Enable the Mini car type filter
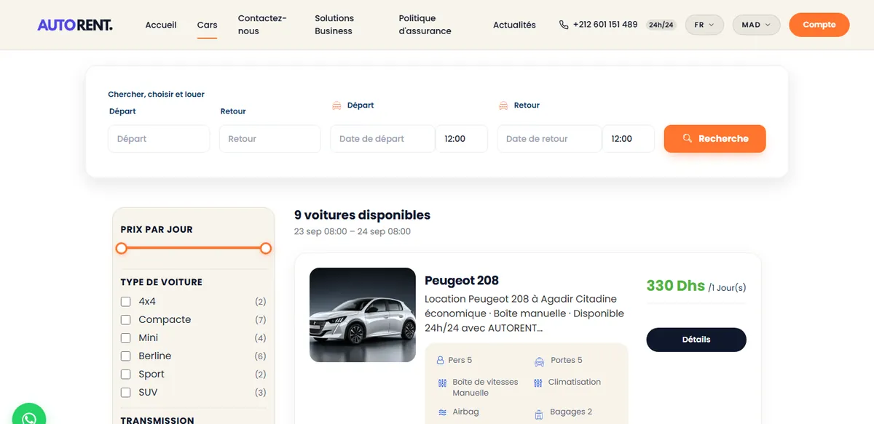Screen dimensions: 874x424 click(x=125, y=337)
